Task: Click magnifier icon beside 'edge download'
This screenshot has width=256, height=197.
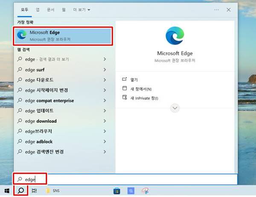Action: pyautogui.click(x=20, y=121)
